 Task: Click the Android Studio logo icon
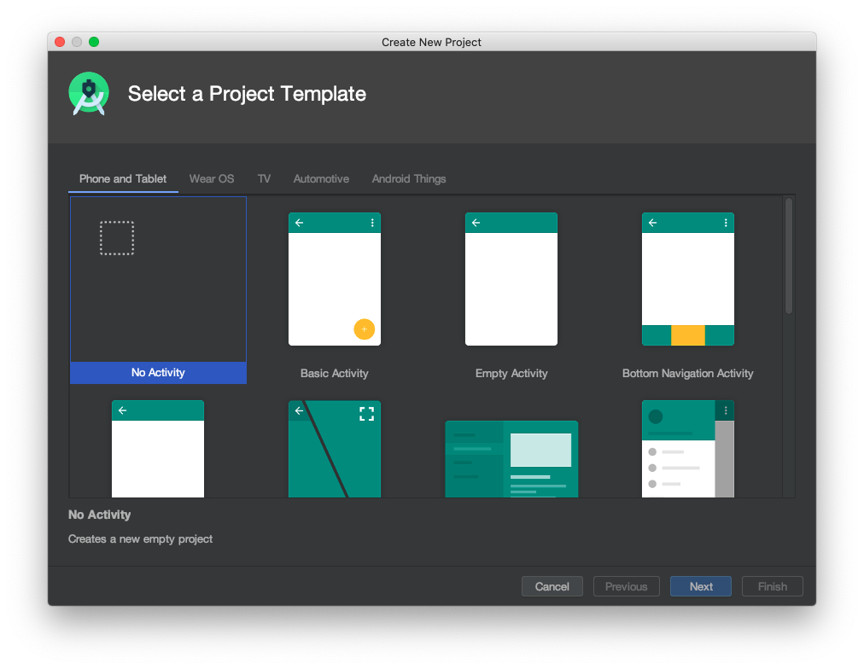coord(89,93)
